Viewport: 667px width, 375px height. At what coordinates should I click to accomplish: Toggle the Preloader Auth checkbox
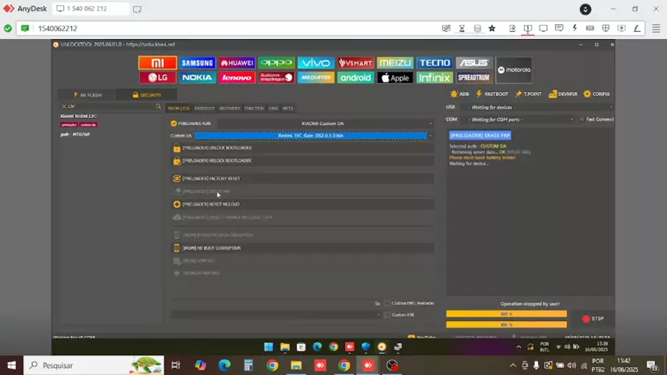pos(173,123)
